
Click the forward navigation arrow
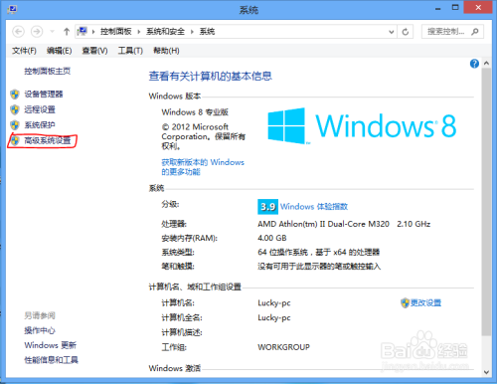[x=37, y=32]
